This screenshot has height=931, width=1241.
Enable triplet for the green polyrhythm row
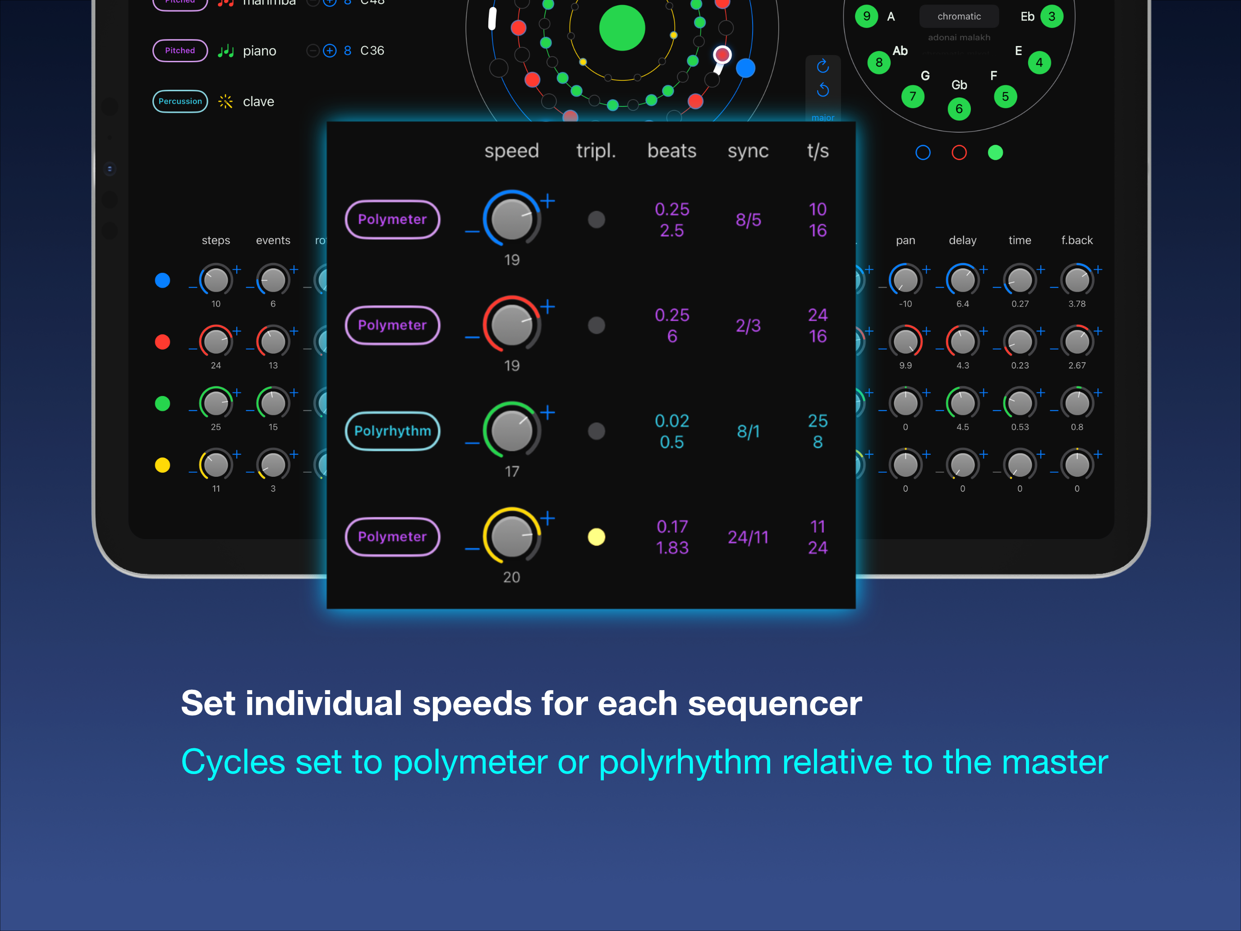[x=596, y=431]
